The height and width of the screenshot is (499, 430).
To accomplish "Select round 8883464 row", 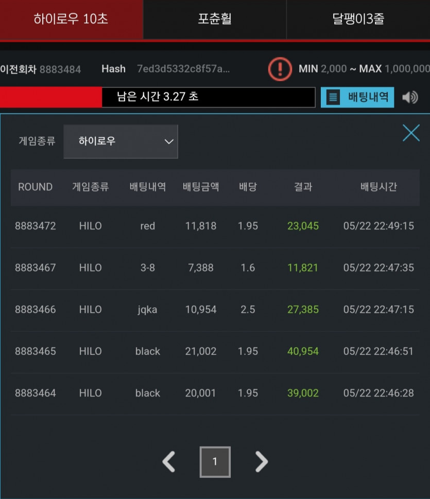I will point(215,393).
